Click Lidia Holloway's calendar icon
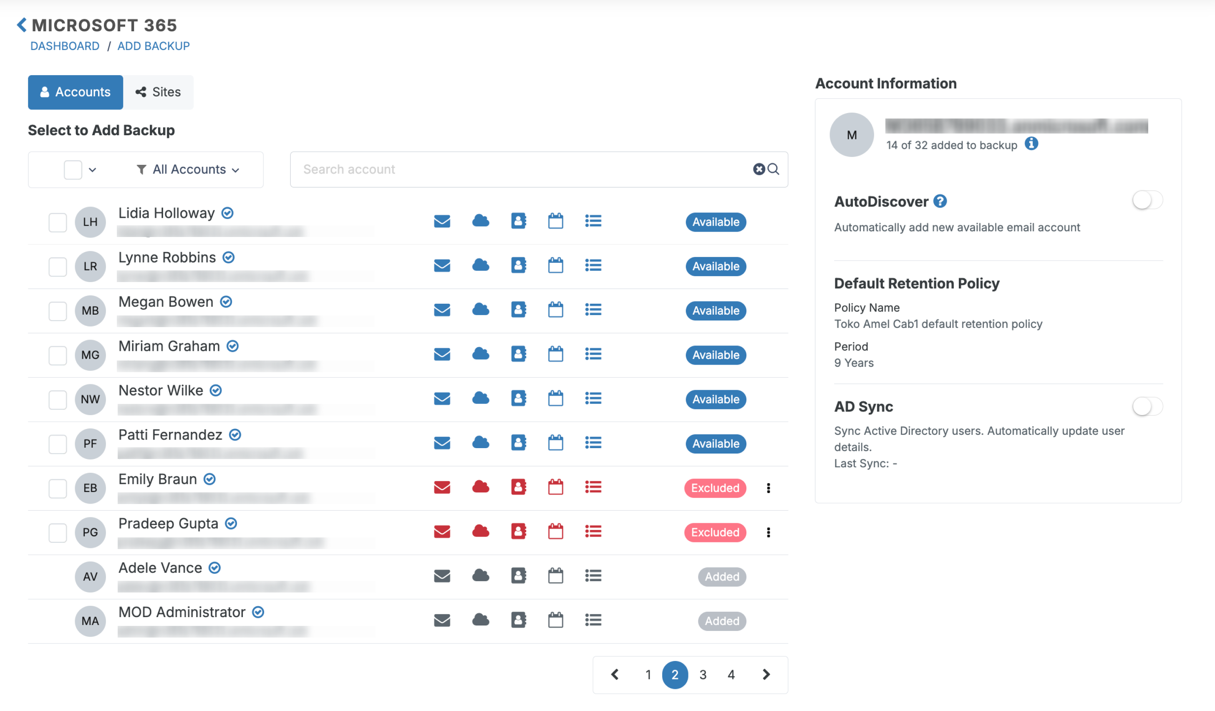The width and height of the screenshot is (1215, 711). point(555,221)
